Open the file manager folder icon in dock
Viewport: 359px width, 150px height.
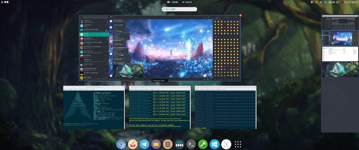pos(156,144)
